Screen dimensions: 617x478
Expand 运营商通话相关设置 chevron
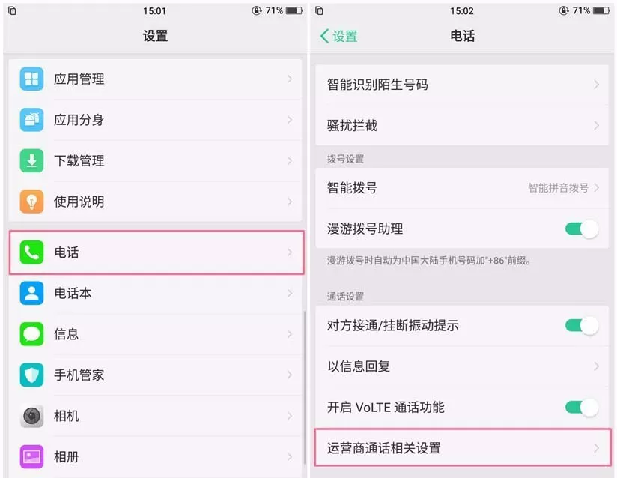coord(597,448)
